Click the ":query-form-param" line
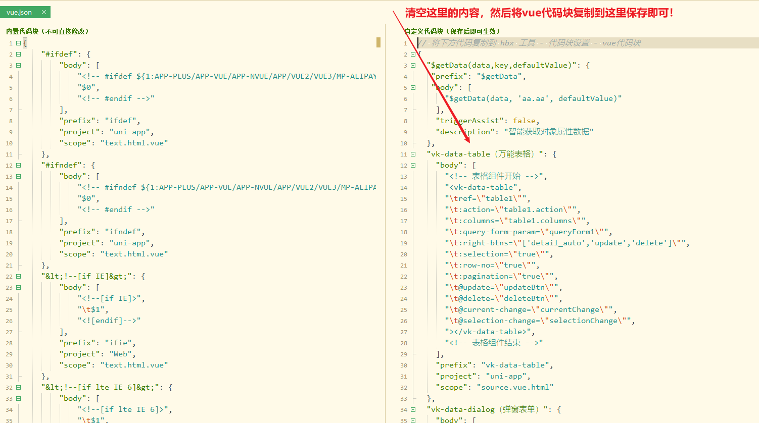 click(529, 232)
